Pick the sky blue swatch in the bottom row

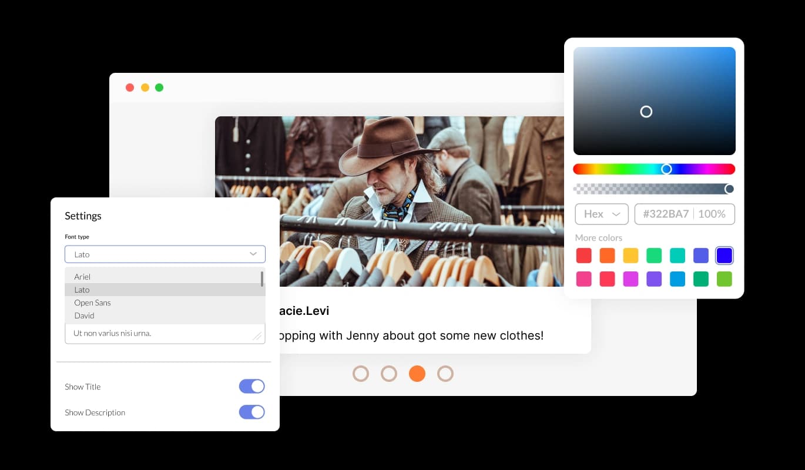click(677, 279)
